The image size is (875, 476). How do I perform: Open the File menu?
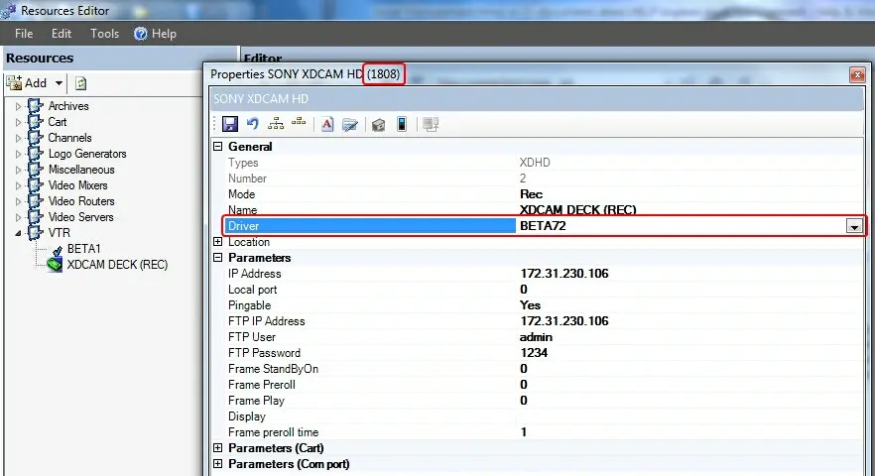[24, 34]
